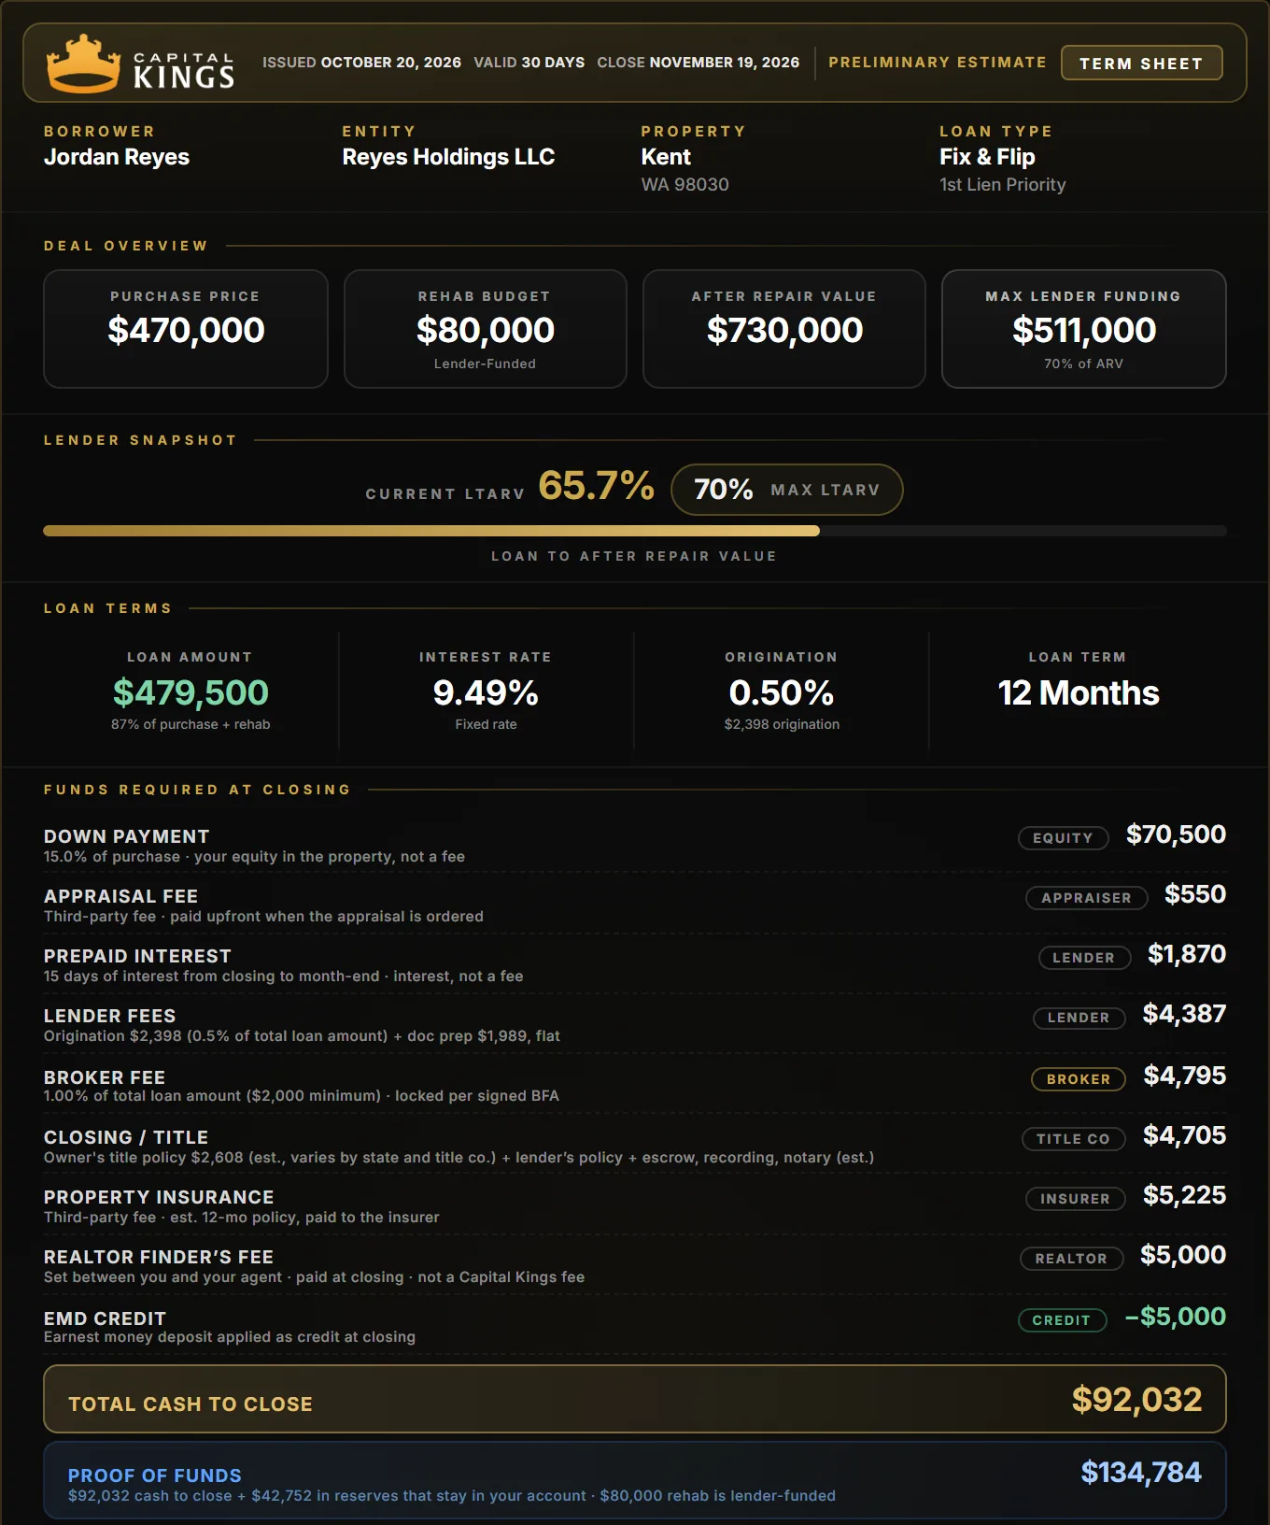The height and width of the screenshot is (1525, 1270).
Task: Click entity name Reyes Holdings LLC
Action: point(448,157)
